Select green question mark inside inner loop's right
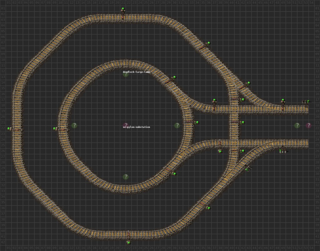This screenshot has height=251, width=320. [177, 125]
